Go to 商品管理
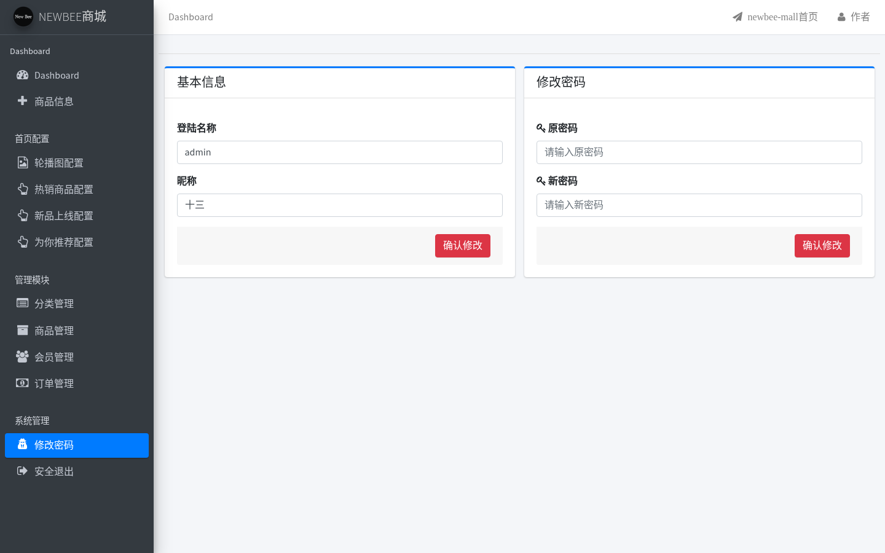This screenshot has height=553, width=885. point(77,331)
